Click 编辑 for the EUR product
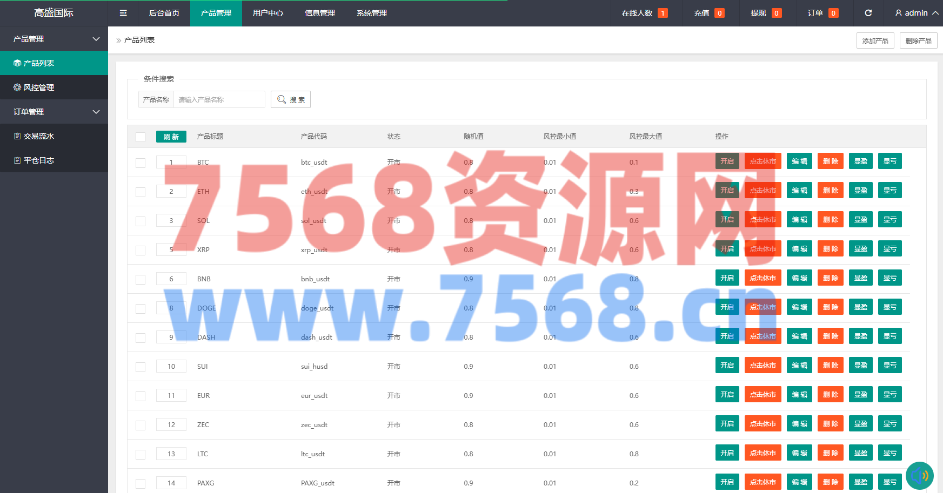The image size is (943, 493). (x=799, y=395)
